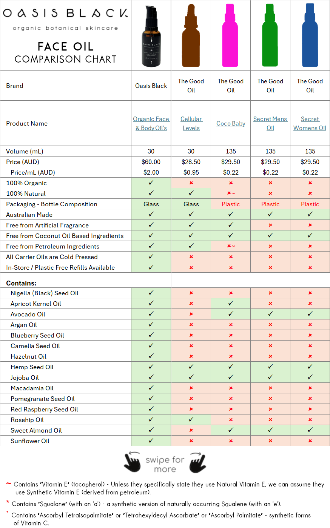
Task: Open the Coco Baby product link
Action: (231, 124)
